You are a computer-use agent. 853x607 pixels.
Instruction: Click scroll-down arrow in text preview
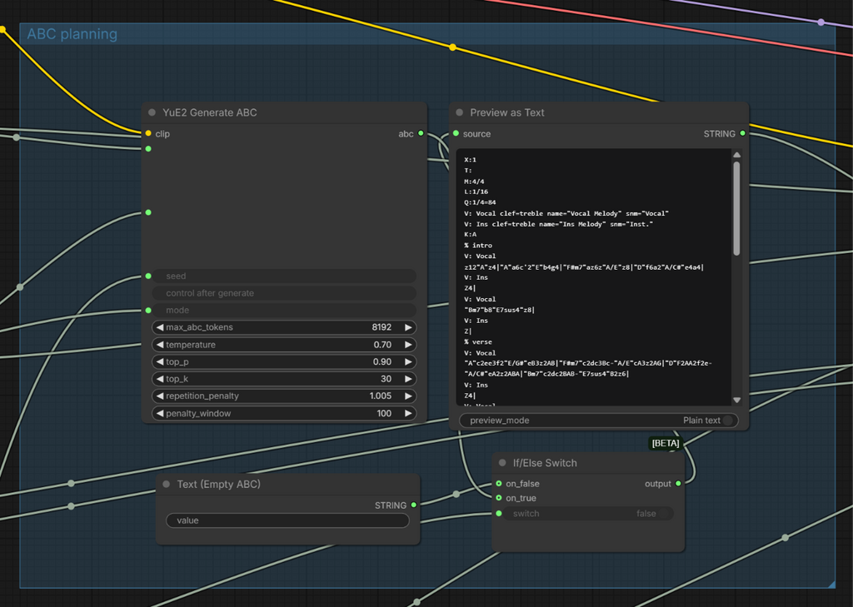(736, 400)
